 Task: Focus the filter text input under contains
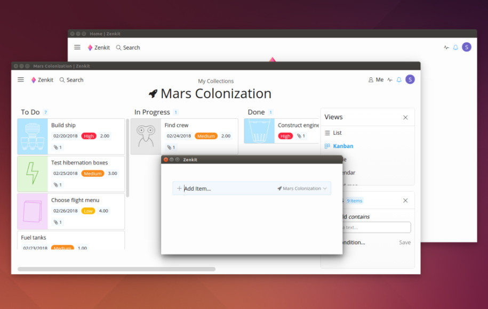point(377,227)
